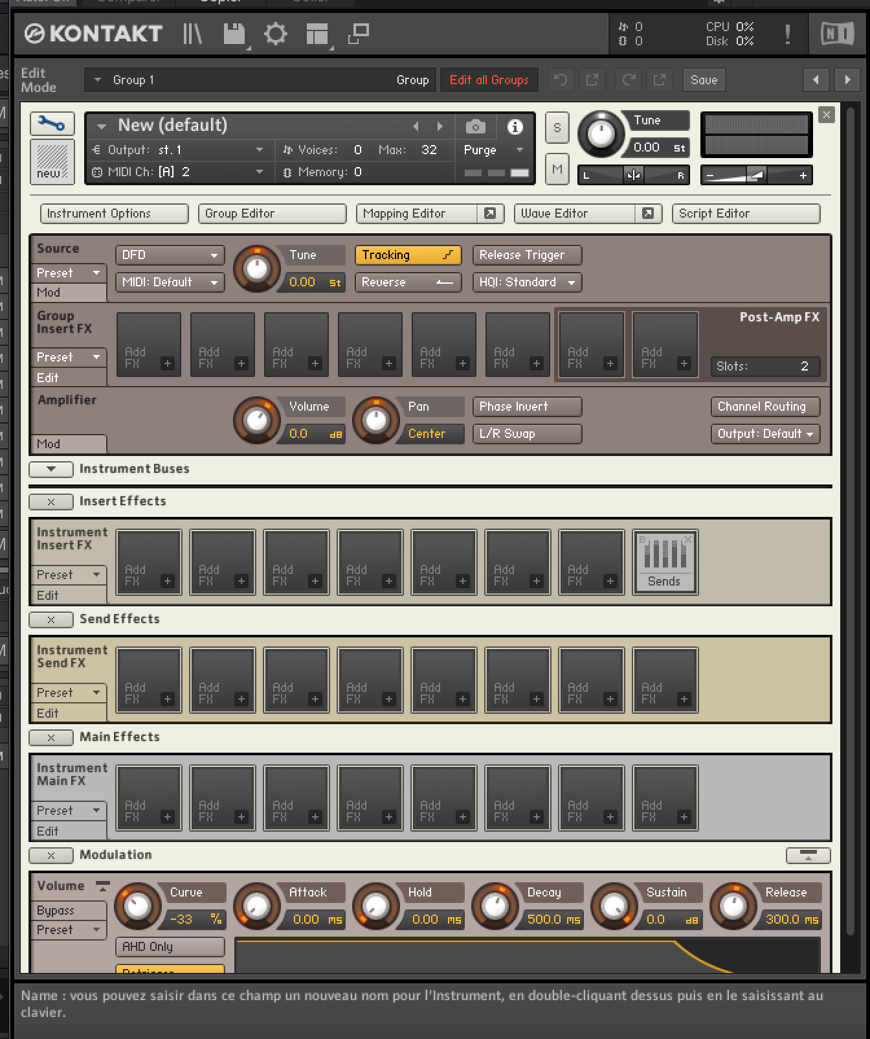Toggle Phase Invert
This screenshot has height=1039, width=870.
[x=527, y=407]
